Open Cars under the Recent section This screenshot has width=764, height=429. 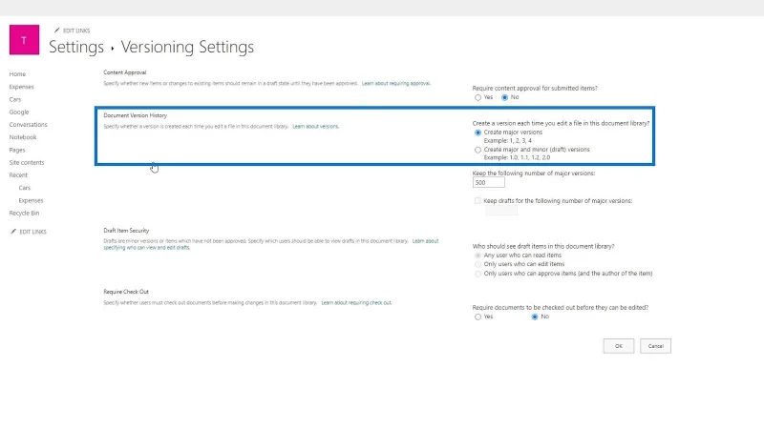(x=25, y=188)
